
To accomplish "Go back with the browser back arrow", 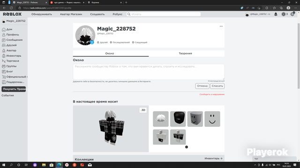I will pyautogui.click(x=4, y=8).
